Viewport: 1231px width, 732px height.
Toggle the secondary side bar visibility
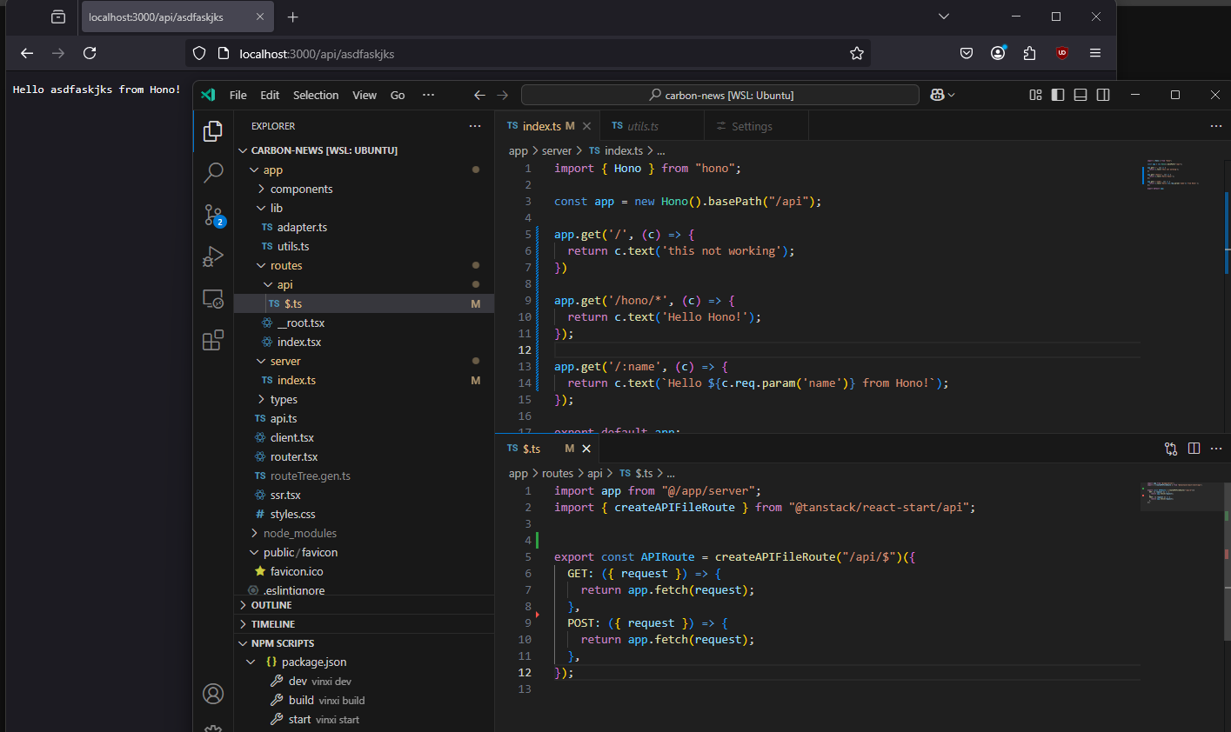[x=1103, y=95]
